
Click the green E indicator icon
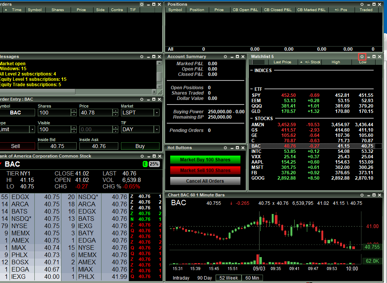coord(145,164)
